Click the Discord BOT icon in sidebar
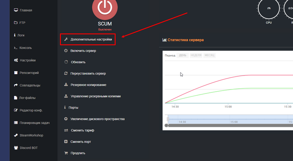 16,148
